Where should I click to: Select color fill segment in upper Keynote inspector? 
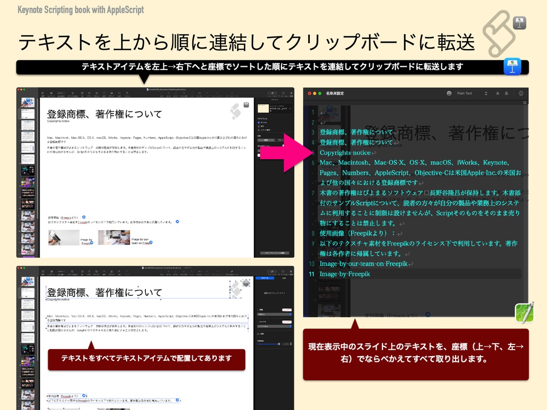pos(266,140)
